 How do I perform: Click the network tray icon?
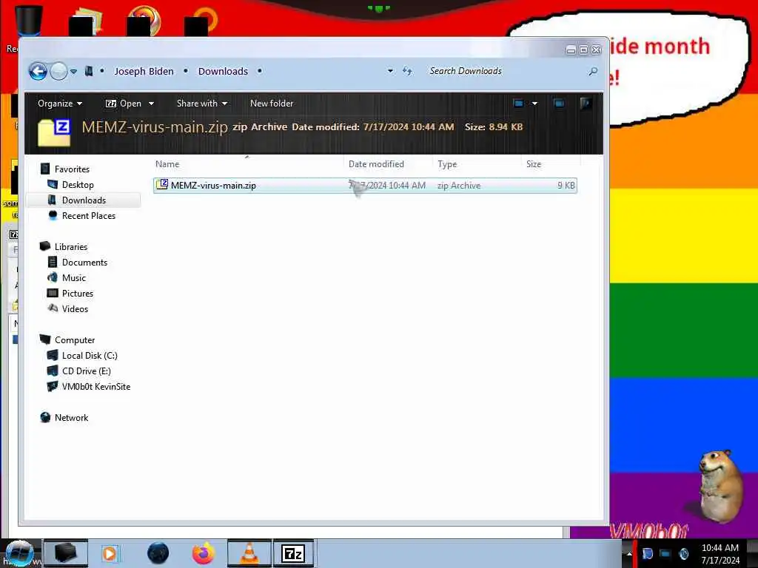(x=665, y=554)
